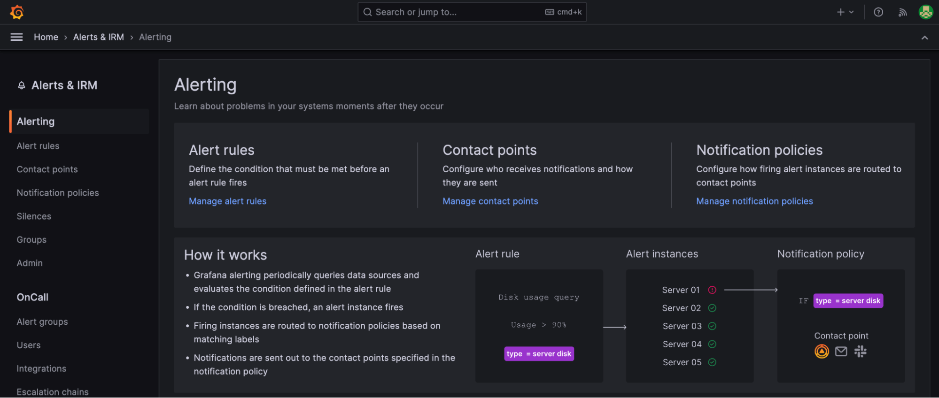Click the Server 03 green check icon
Screen dimensions: 939x398
pyautogui.click(x=712, y=326)
